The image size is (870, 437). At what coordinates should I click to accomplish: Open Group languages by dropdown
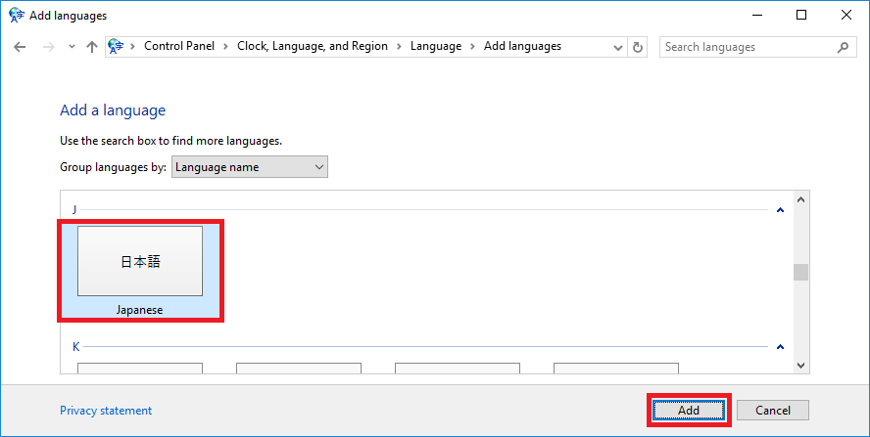(x=250, y=167)
